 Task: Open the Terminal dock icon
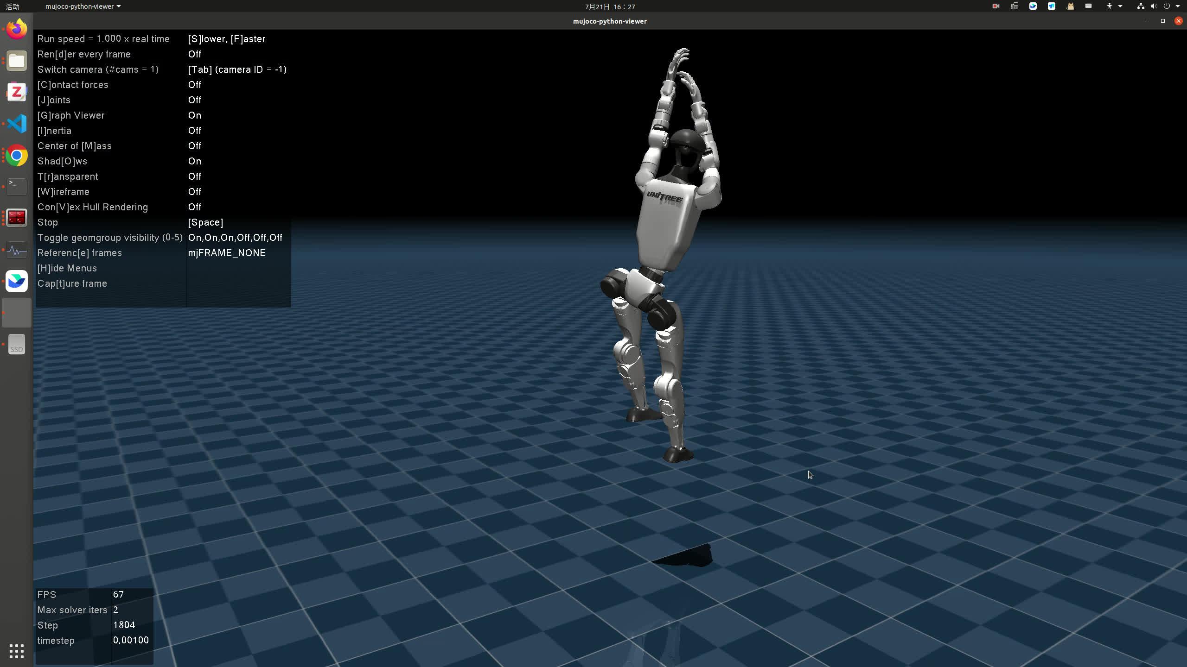click(x=17, y=186)
